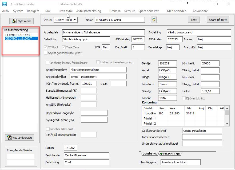
Task: Click the Lön, heltid field
Action: click(210, 63)
